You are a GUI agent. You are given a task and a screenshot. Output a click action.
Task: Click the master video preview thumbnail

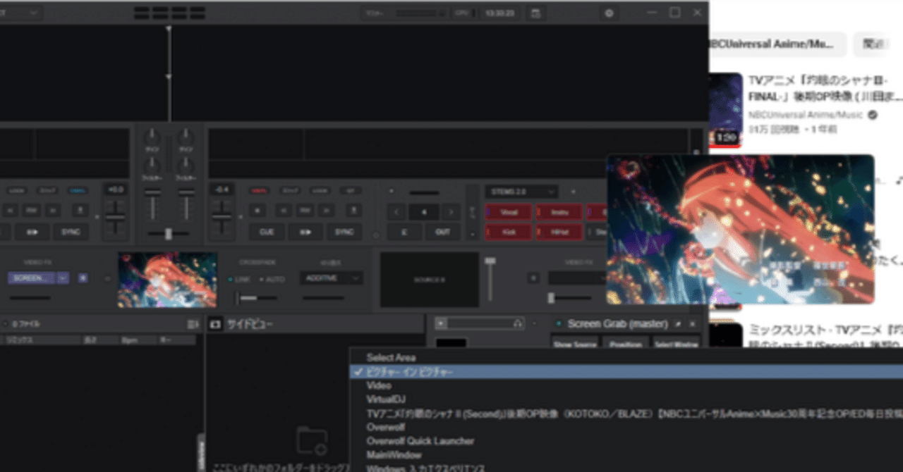pos(168,278)
